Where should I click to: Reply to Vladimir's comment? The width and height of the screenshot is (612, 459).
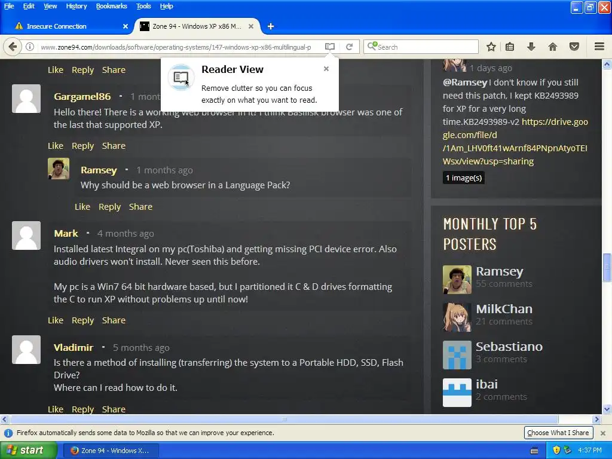tap(82, 409)
